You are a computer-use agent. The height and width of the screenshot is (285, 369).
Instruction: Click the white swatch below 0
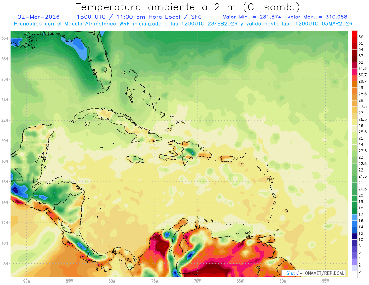coord(355,275)
